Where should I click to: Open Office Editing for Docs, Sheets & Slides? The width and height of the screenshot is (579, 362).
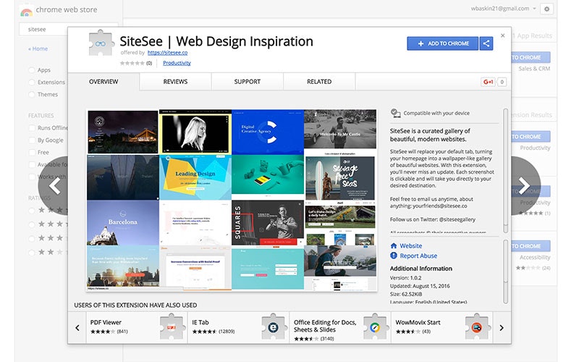pos(339,327)
